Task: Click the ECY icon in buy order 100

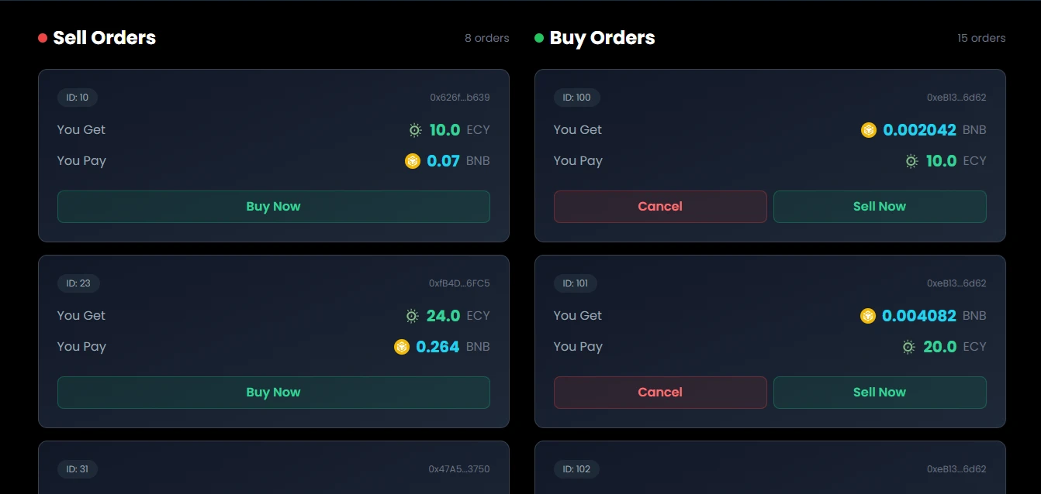Action: coord(911,161)
